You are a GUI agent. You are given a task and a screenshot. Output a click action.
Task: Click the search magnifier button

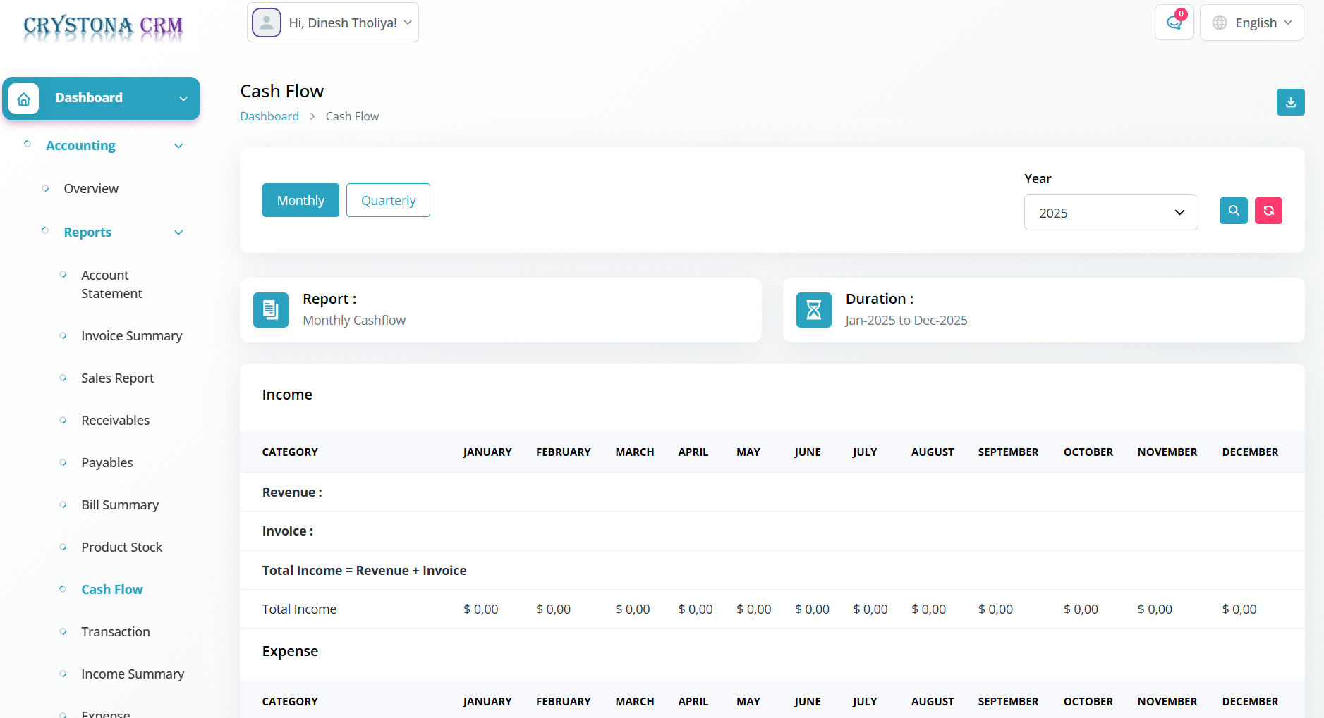click(1233, 211)
